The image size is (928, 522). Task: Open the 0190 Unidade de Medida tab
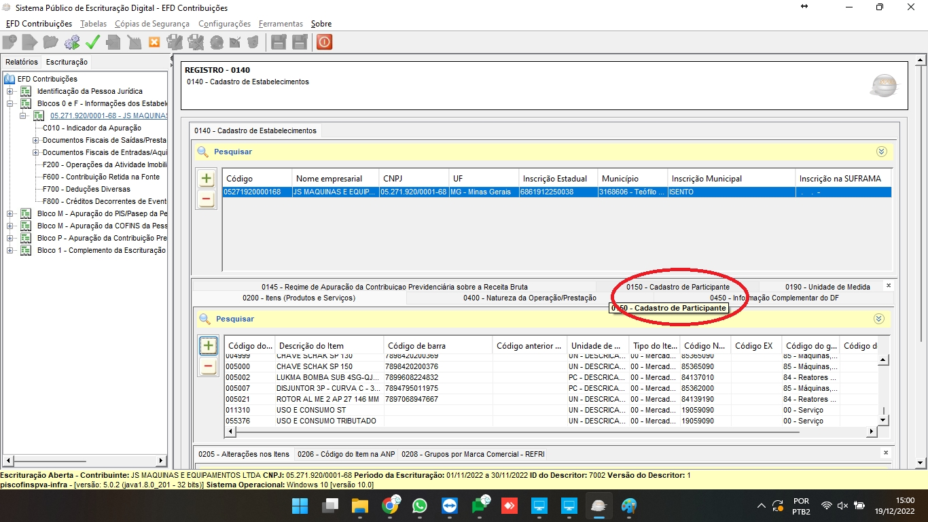(x=827, y=287)
